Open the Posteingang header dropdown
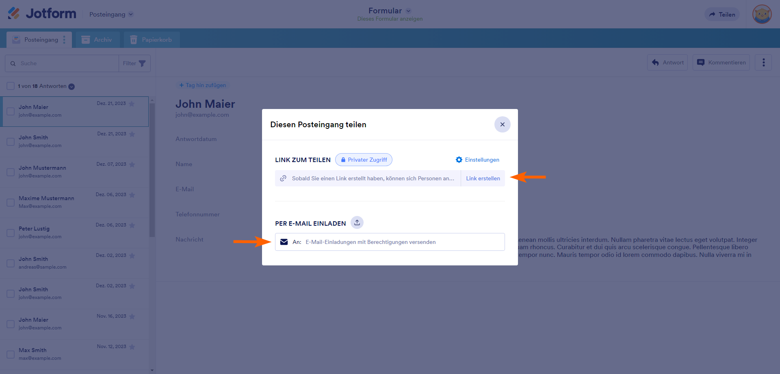The image size is (780, 374). point(111,15)
